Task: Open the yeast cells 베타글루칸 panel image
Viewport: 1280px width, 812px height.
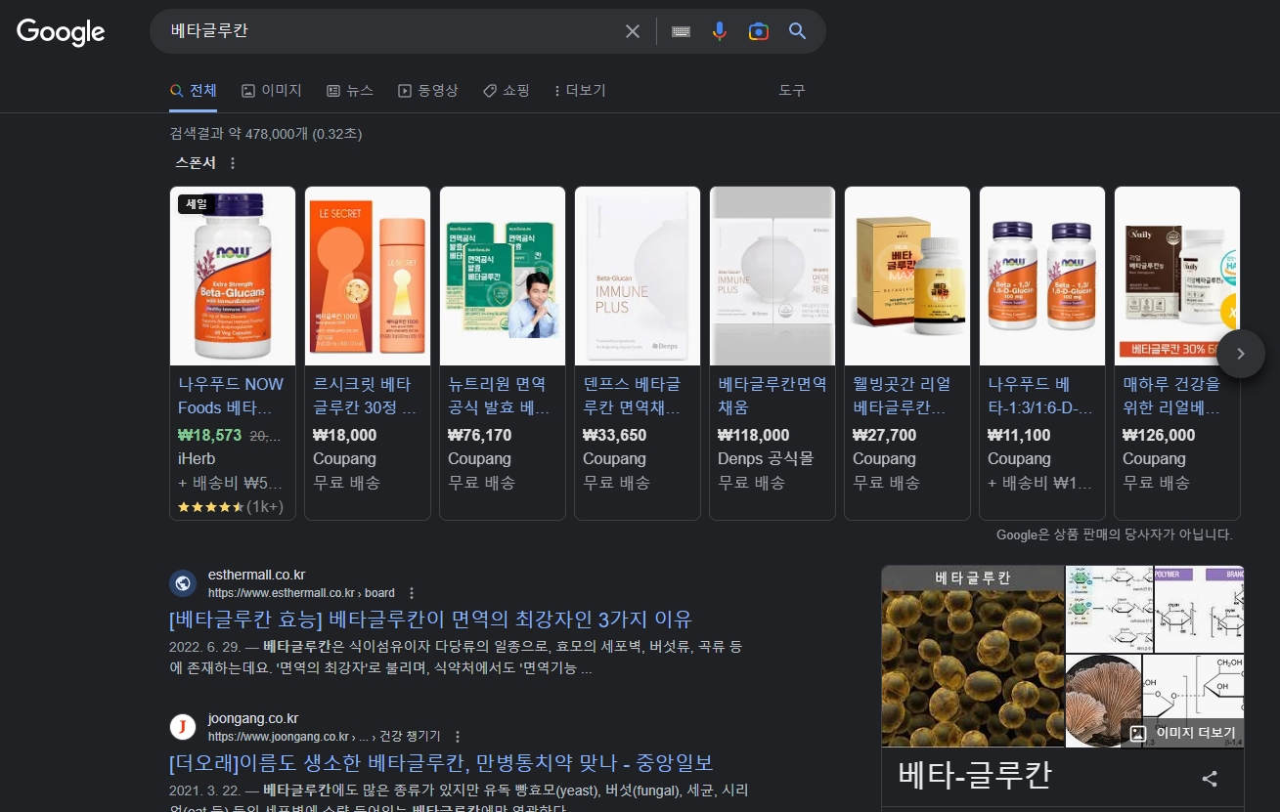Action: pos(973,657)
